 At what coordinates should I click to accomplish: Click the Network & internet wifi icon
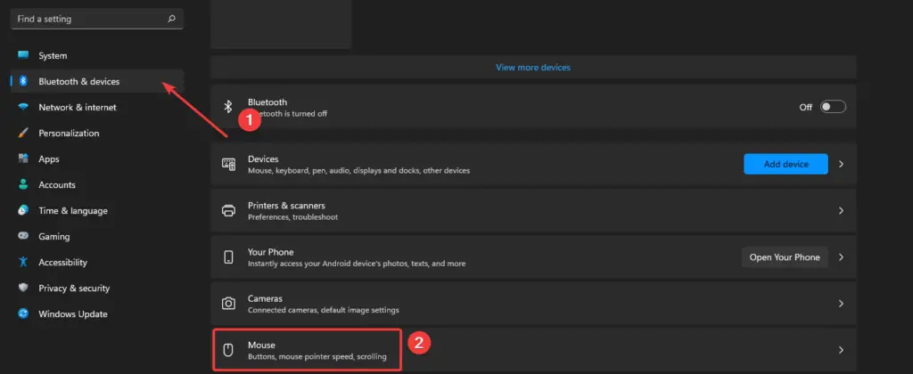click(x=23, y=107)
